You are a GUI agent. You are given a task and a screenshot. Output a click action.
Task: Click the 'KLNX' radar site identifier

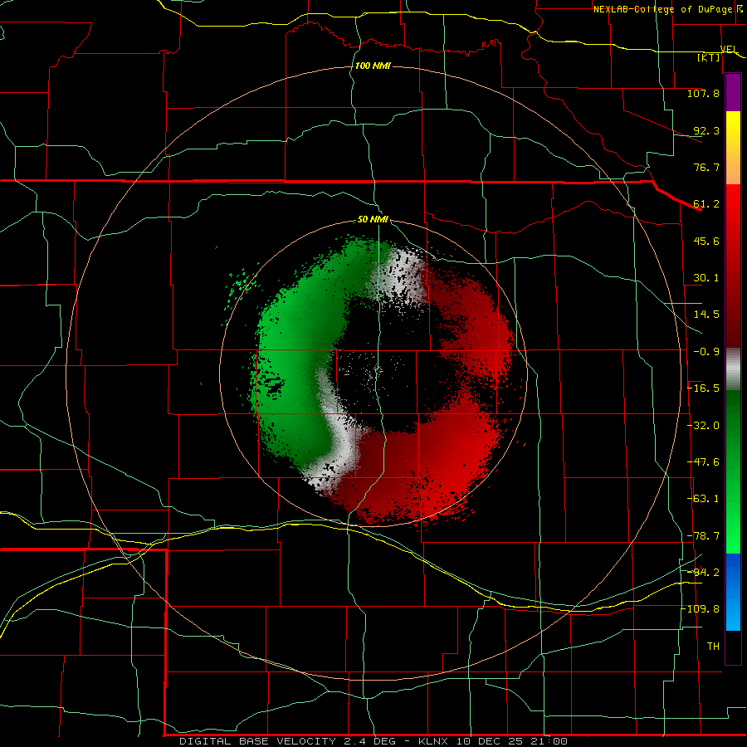pyautogui.click(x=433, y=741)
